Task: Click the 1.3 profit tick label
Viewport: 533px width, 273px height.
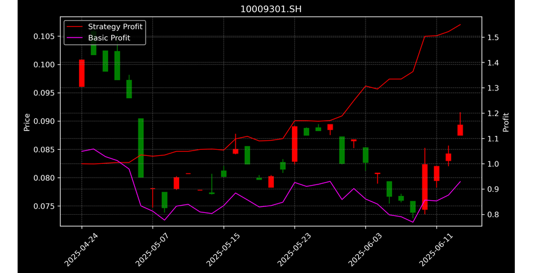Action: 492,88
